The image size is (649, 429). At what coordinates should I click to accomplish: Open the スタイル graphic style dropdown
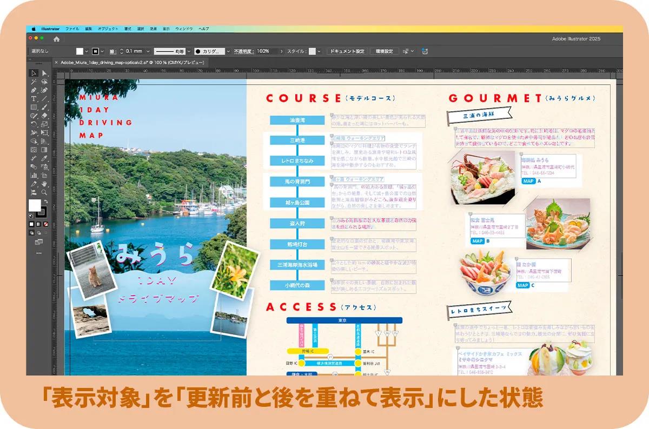[x=320, y=51]
